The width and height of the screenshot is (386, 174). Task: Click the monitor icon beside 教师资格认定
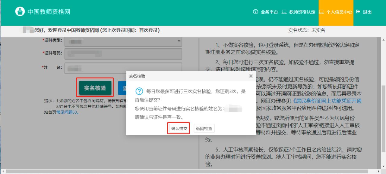pos(283,12)
